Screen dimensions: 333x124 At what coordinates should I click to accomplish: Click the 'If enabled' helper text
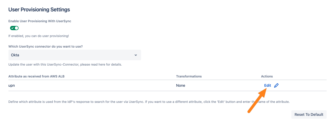click(39, 36)
